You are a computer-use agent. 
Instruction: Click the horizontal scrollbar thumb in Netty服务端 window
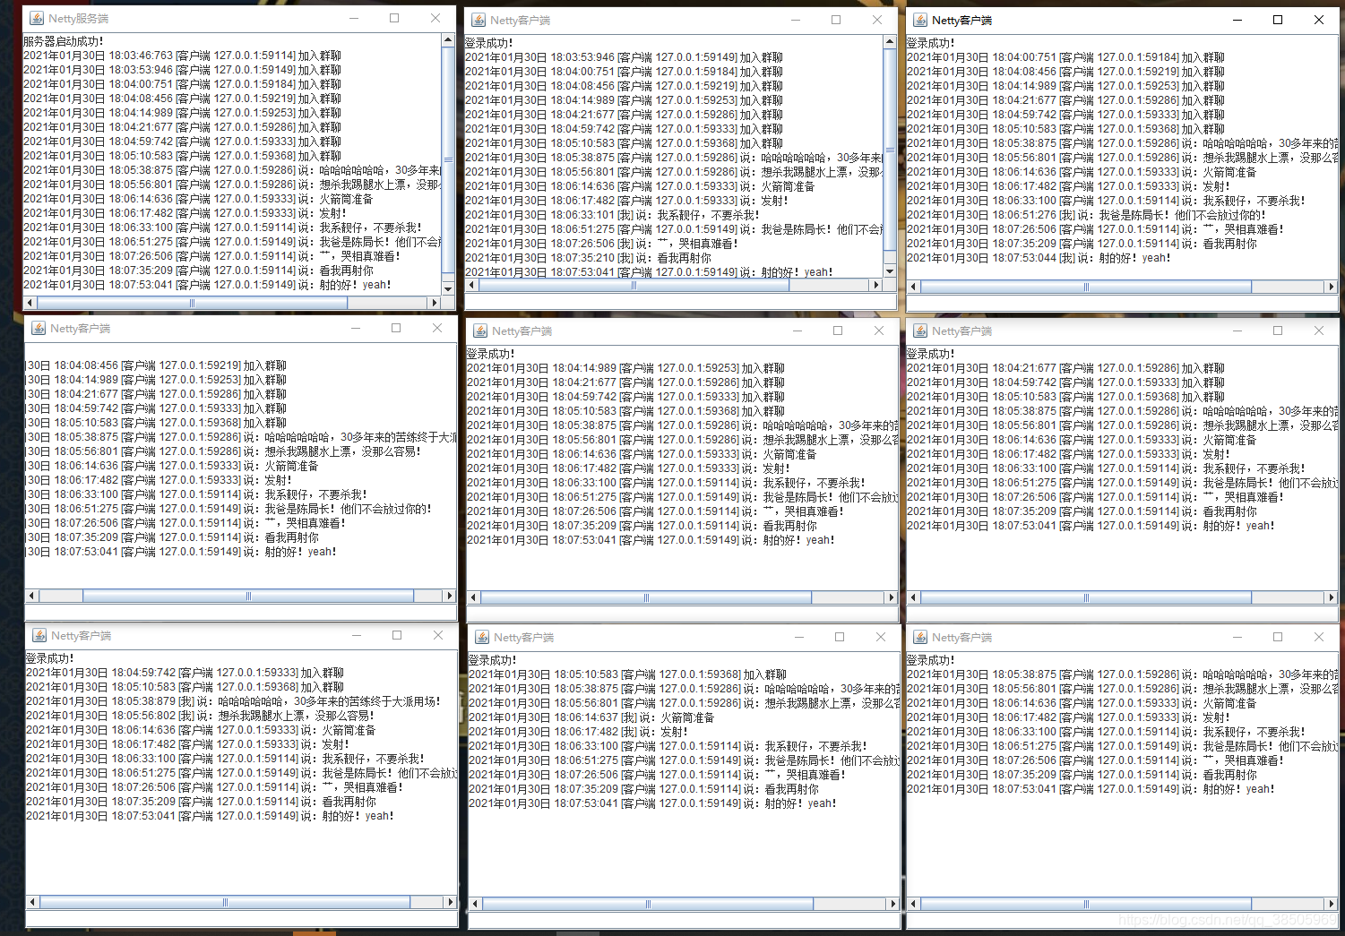coord(193,303)
